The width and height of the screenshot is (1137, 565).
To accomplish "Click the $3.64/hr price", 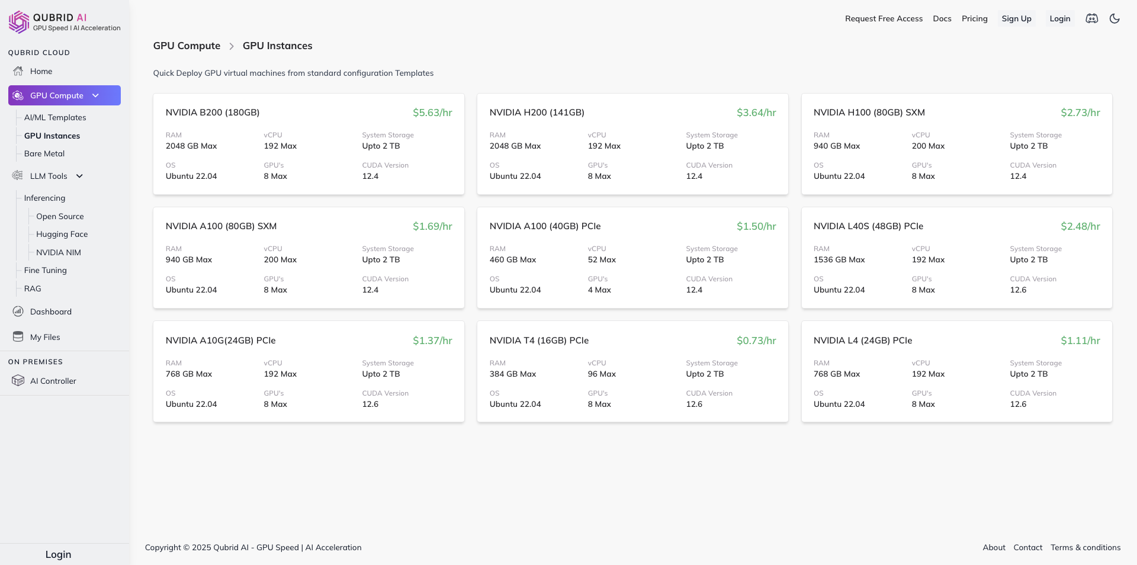I will (756, 113).
